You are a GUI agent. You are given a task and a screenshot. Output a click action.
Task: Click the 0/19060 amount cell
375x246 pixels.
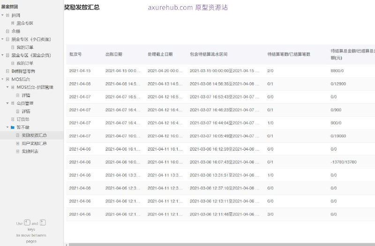tap(338, 136)
